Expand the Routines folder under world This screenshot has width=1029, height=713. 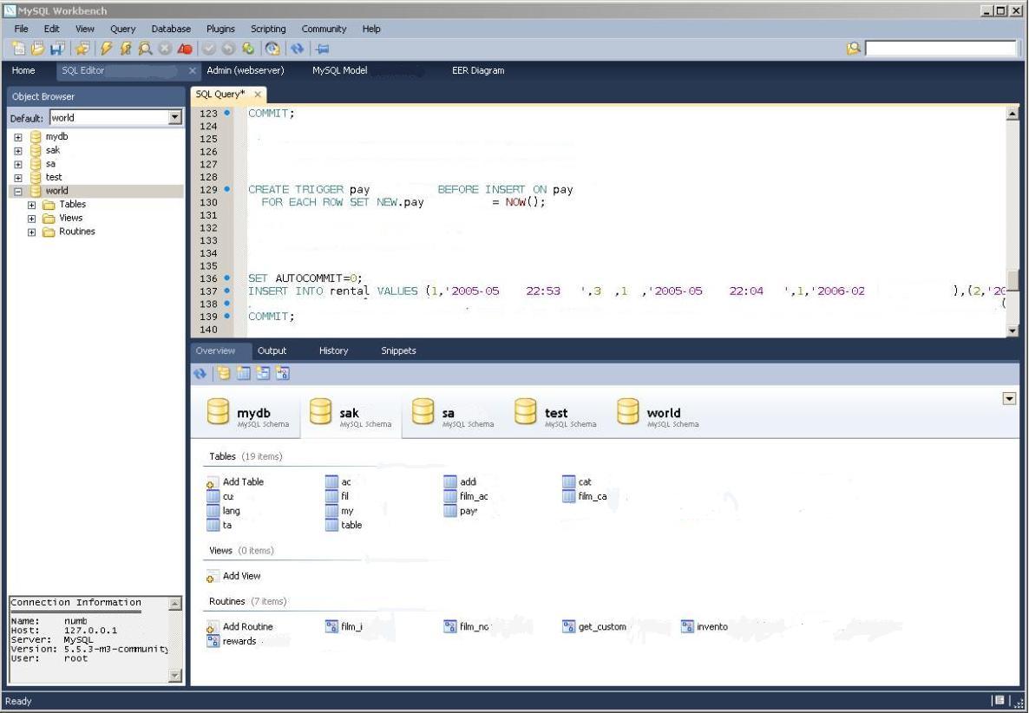[31, 232]
